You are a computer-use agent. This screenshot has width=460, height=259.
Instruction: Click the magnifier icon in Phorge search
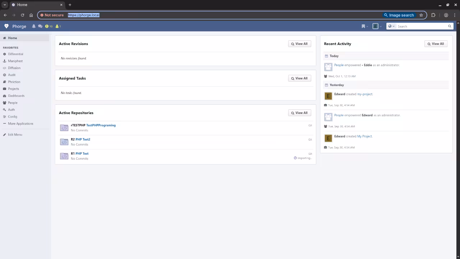449,26
